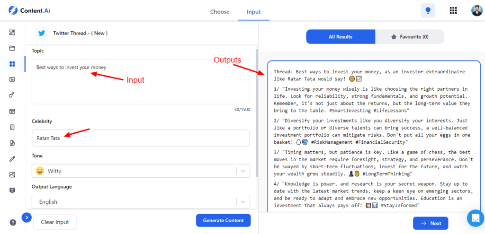485x234 pixels.
Task: Open the Tone dropdown arrow
Action: pyautogui.click(x=243, y=171)
